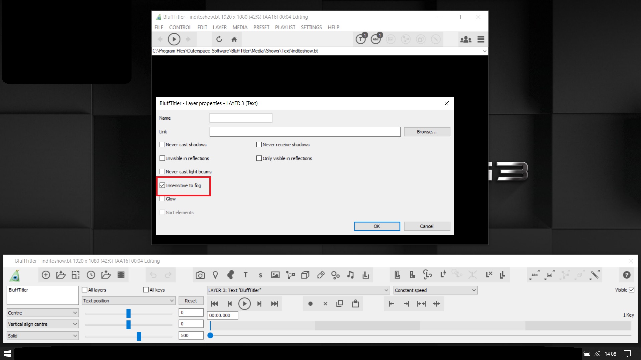Add a text layer with T icon
The height and width of the screenshot is (360, 641).
pyautogui.click(x=245, y=275)
